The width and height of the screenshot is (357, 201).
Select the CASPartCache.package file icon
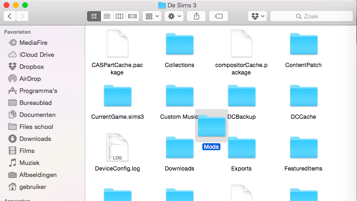click(x=118, y=43)
